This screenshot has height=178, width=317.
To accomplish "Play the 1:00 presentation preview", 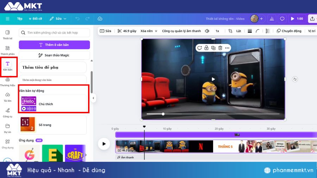I will click(x=297, y=19).
